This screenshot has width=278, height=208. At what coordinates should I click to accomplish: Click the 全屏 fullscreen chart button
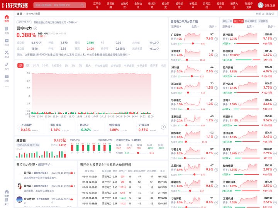coord(163,65)
